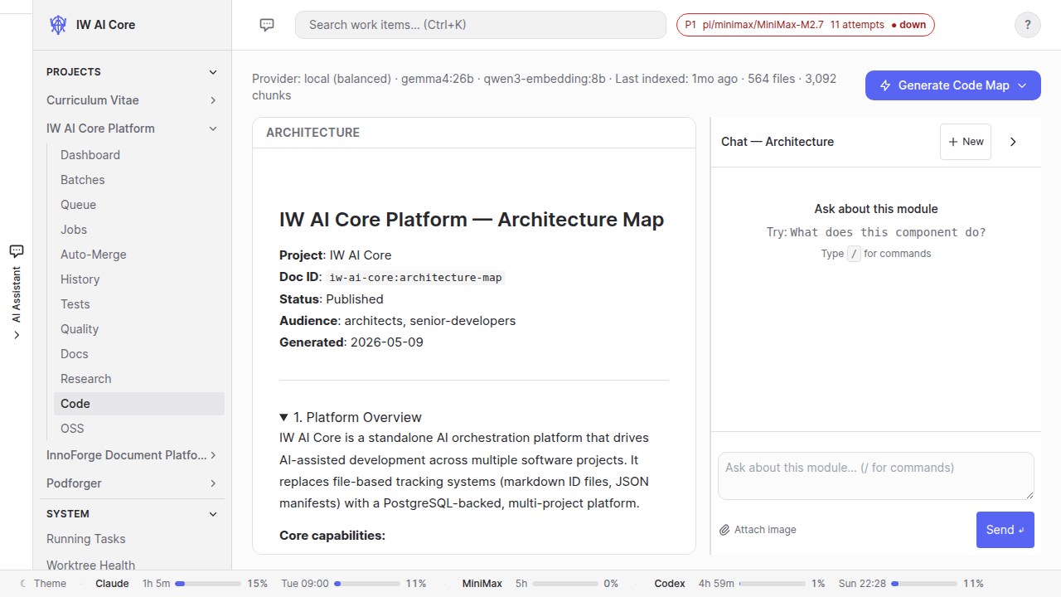Click the Codex 1% usage bar

(772, 584)
